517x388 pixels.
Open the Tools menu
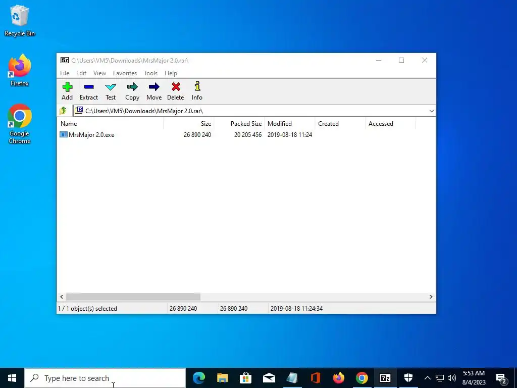150,73
